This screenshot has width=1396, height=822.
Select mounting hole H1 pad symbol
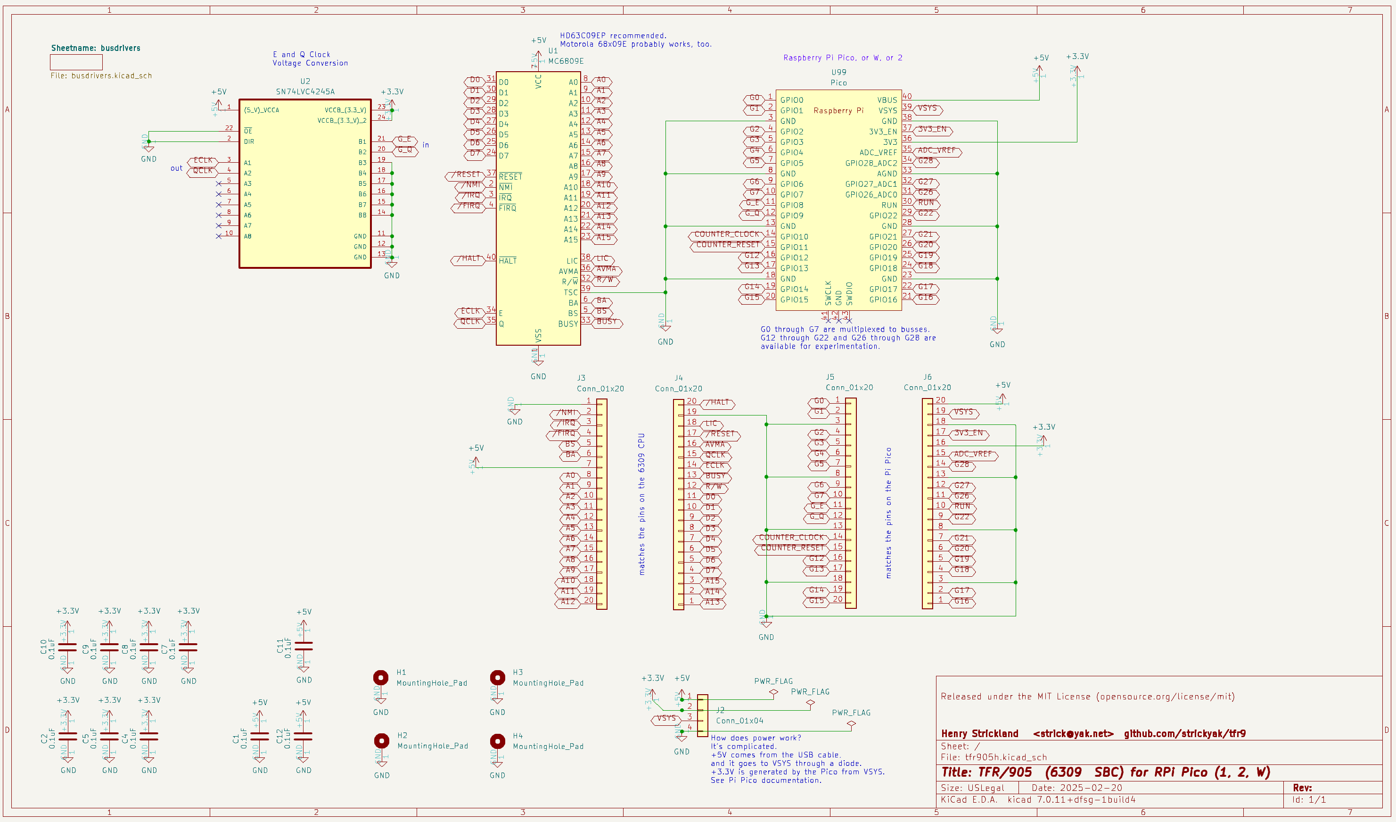380,677
